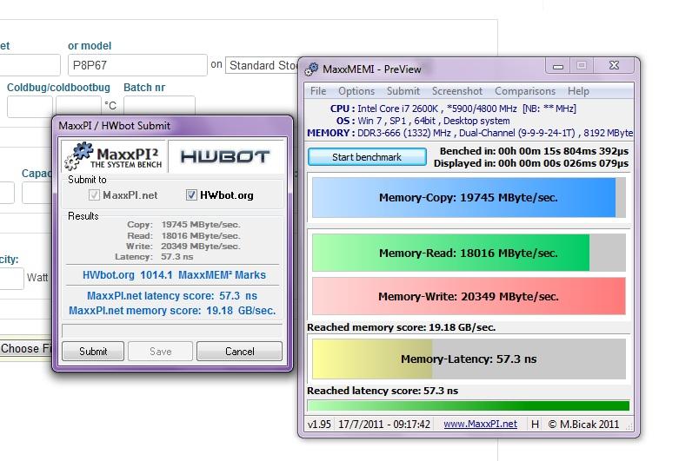Open the Standard Stock dropdown on web page

263,65
